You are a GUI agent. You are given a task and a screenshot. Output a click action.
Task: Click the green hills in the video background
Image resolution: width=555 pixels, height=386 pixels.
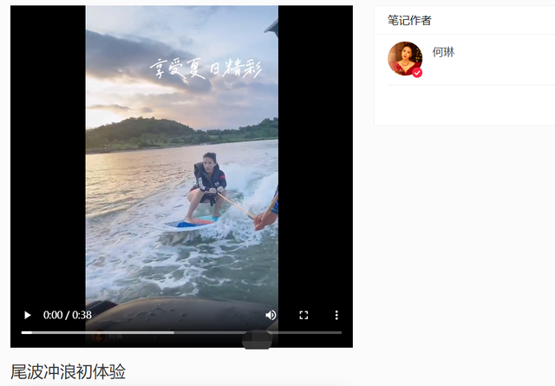[181, 133]
